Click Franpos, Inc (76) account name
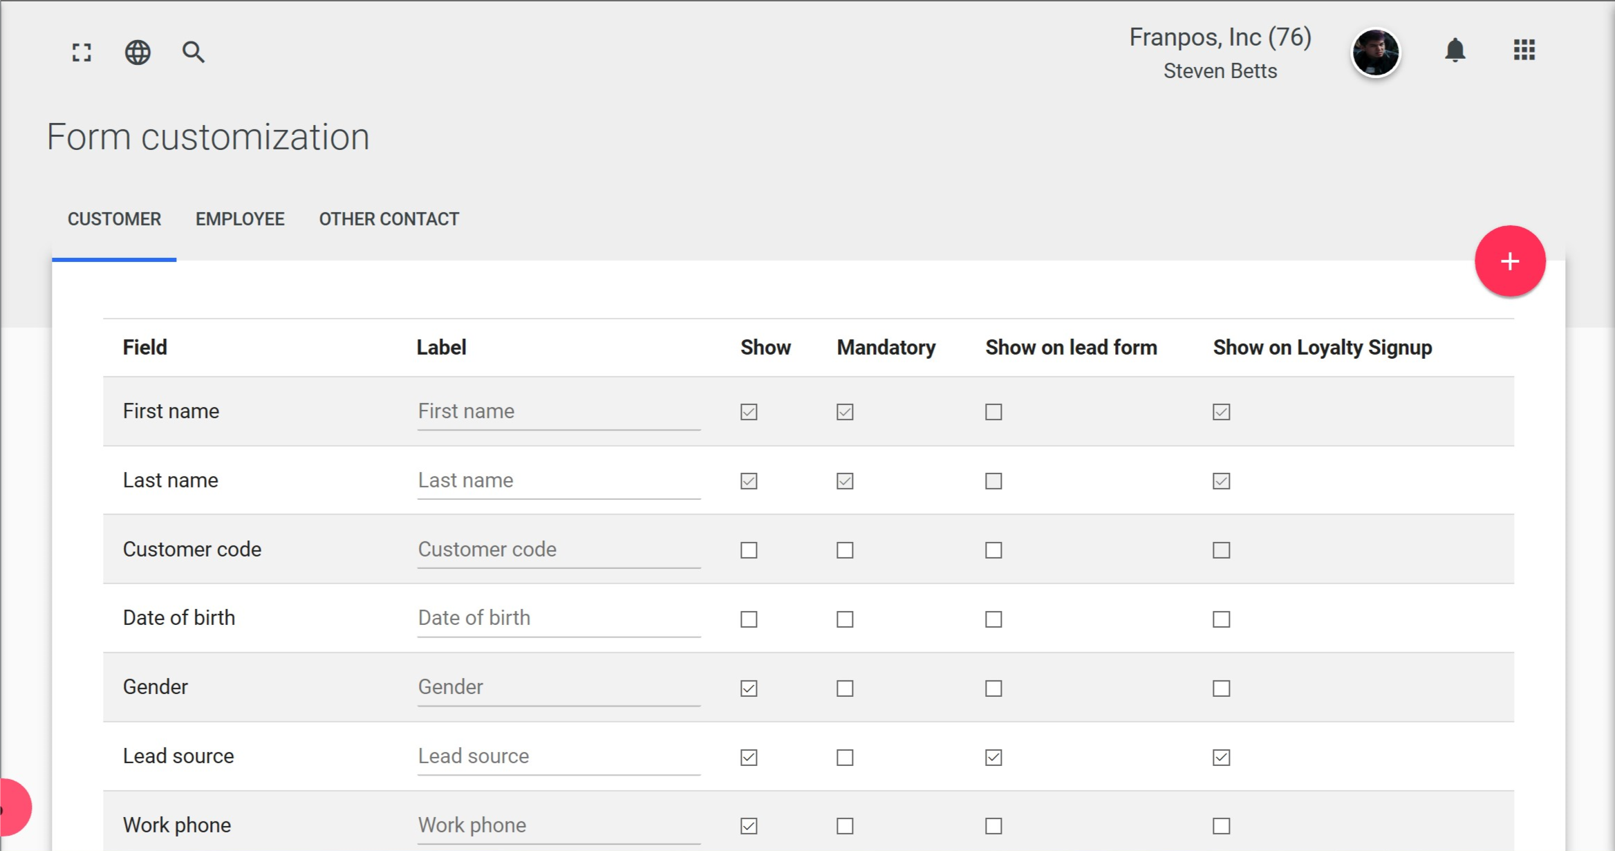The image size is (1615, 851). pos(1220,37)
